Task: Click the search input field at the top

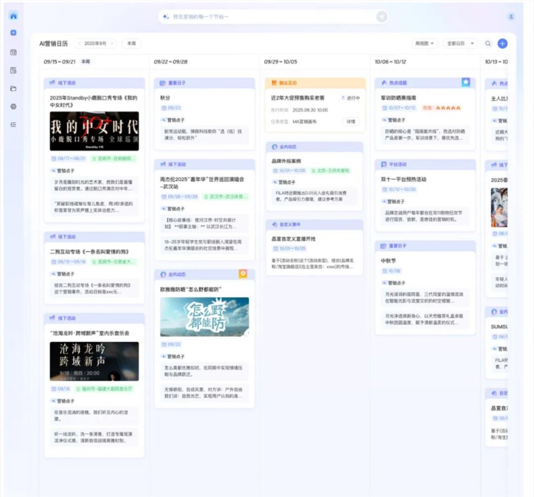Action: 264,16
